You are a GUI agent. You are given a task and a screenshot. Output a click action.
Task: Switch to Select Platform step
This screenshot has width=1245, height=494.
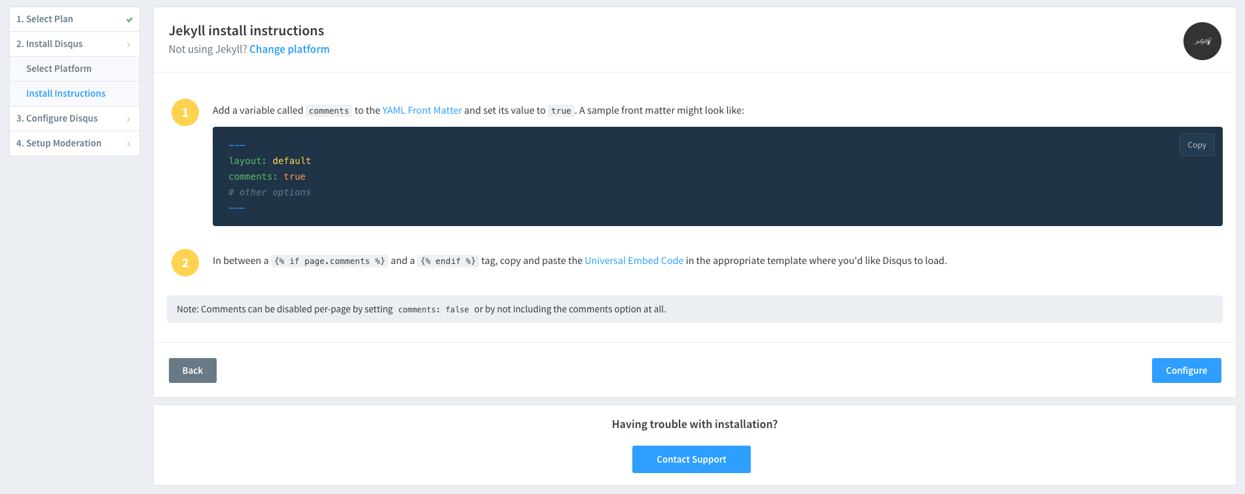coord(58,69)
